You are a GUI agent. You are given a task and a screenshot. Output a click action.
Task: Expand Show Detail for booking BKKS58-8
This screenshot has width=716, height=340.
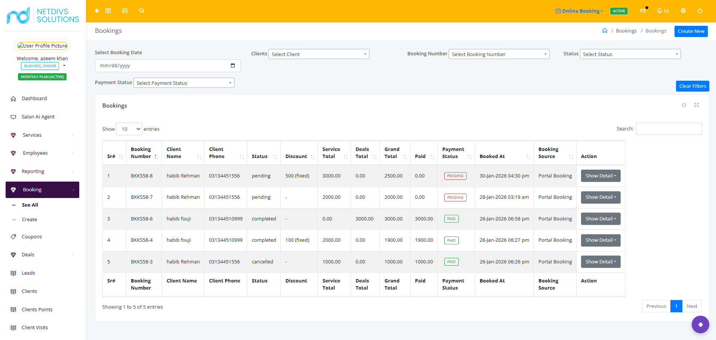[x=600, y=176]
